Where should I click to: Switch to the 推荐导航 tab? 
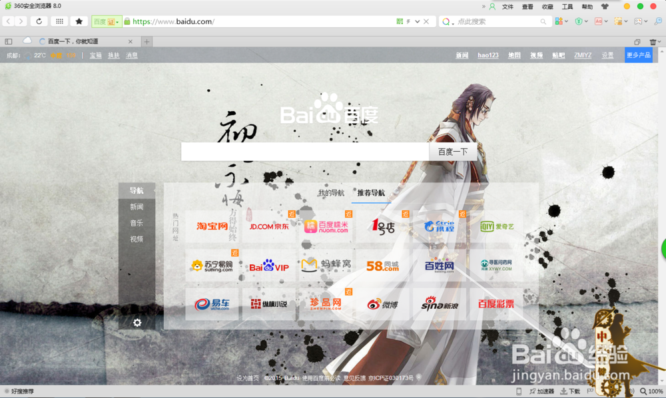[371, 193]
